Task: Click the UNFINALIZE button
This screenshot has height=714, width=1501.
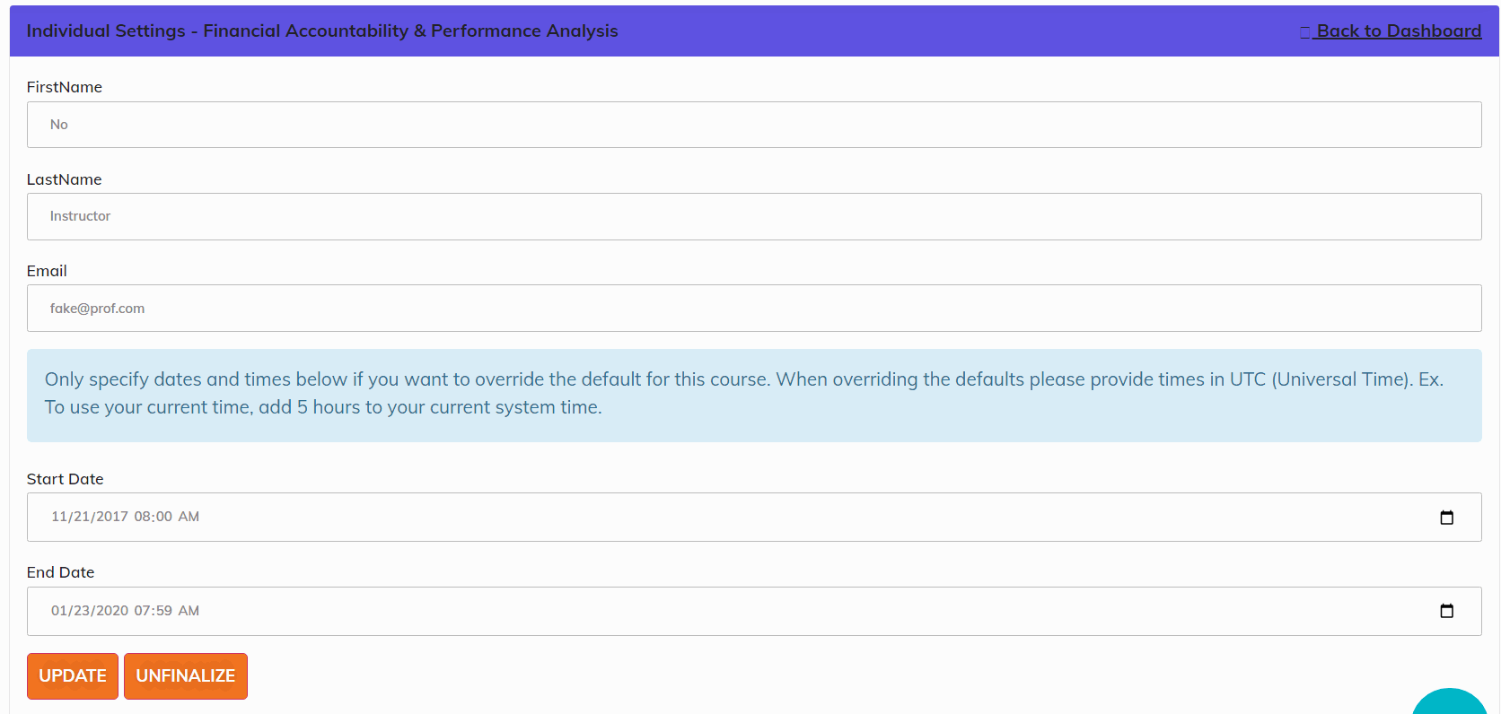Action: [186, 676]
